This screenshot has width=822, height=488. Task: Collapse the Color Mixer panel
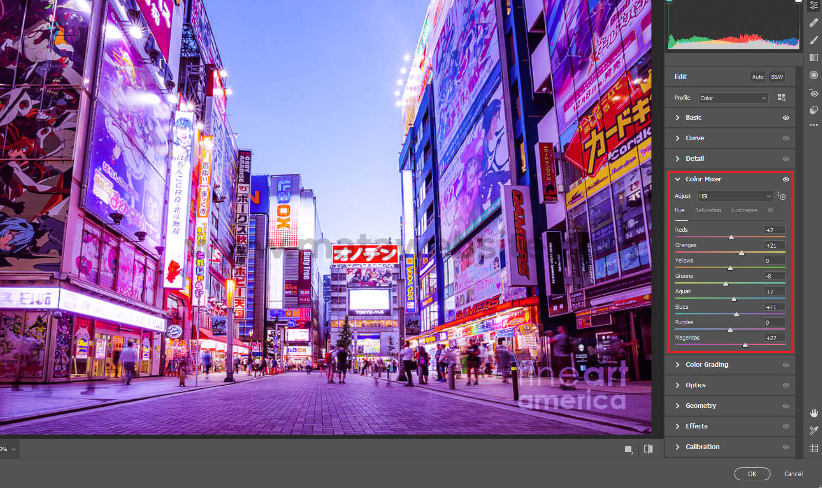[x=678, y=179]
